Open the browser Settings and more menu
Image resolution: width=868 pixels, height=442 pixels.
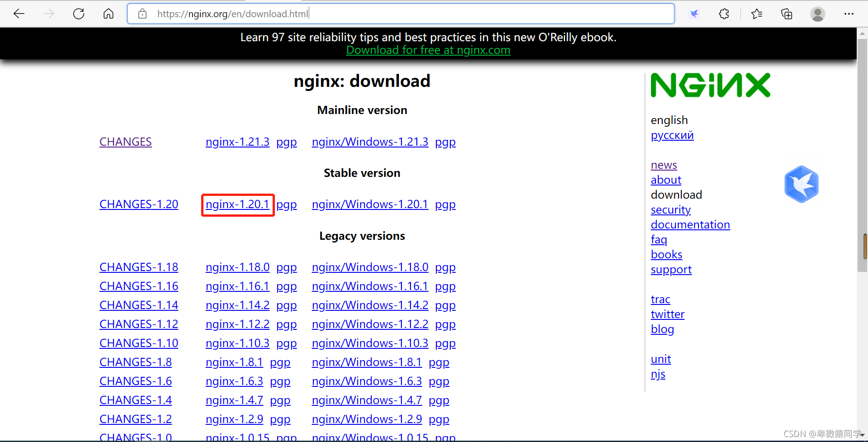click(x=849, y=14)
